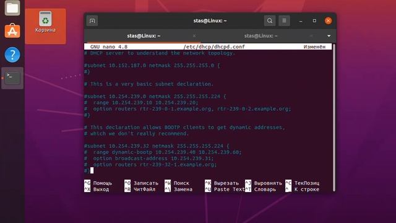The image size is (396, 223).
Task: Click the Terminal icon in the dock
Action: 12,78
